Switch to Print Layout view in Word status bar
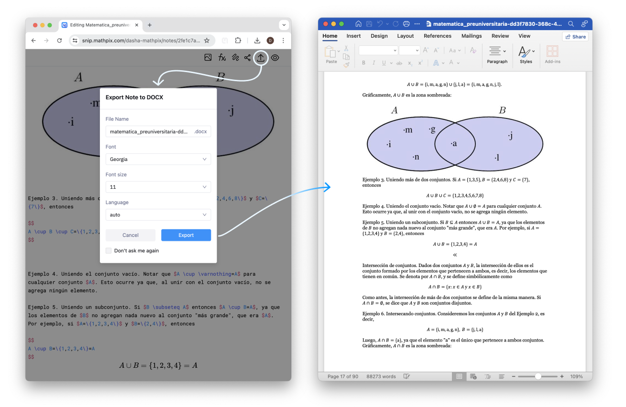Screen dimensions: 626x407 pos(459,376)
